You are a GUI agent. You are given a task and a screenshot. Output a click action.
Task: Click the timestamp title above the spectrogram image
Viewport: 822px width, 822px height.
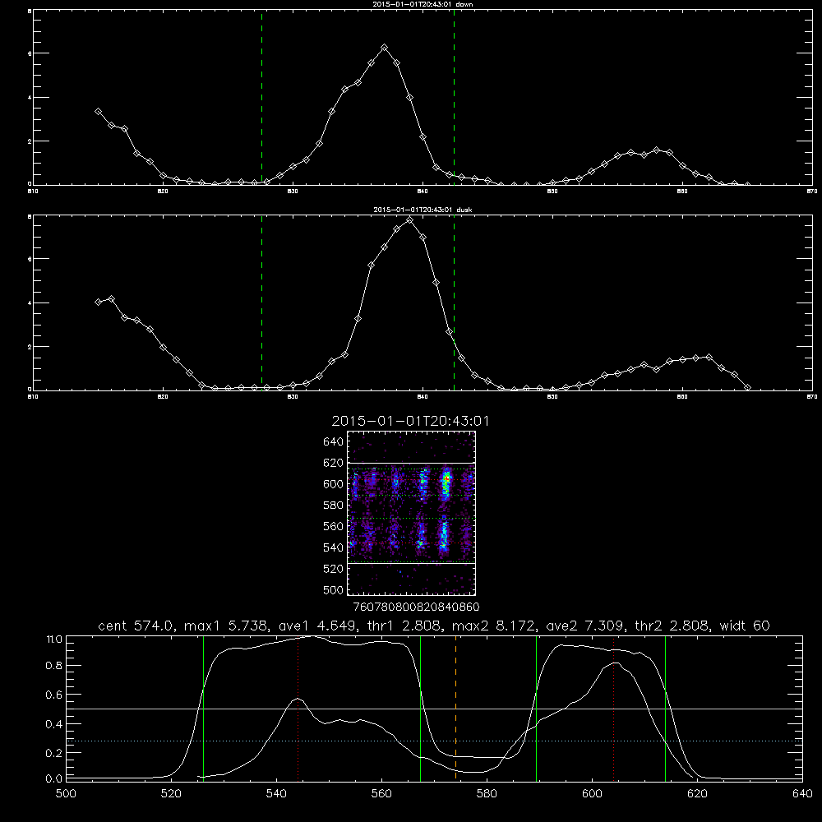click(410, 421)
